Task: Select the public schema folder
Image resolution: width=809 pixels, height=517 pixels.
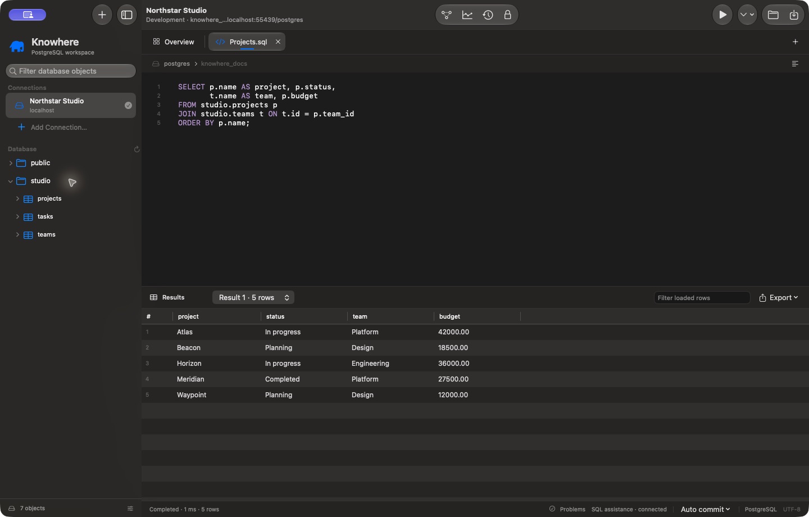Action: point(34,163)
